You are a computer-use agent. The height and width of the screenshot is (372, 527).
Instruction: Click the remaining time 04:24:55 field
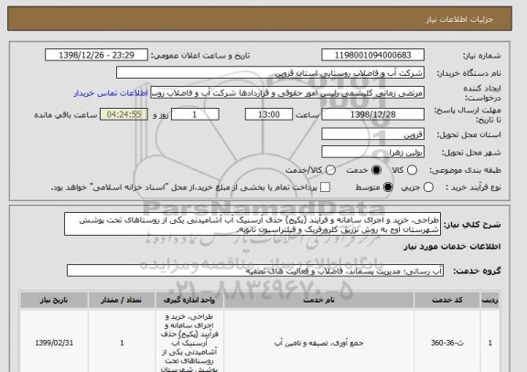coord(124,114)
